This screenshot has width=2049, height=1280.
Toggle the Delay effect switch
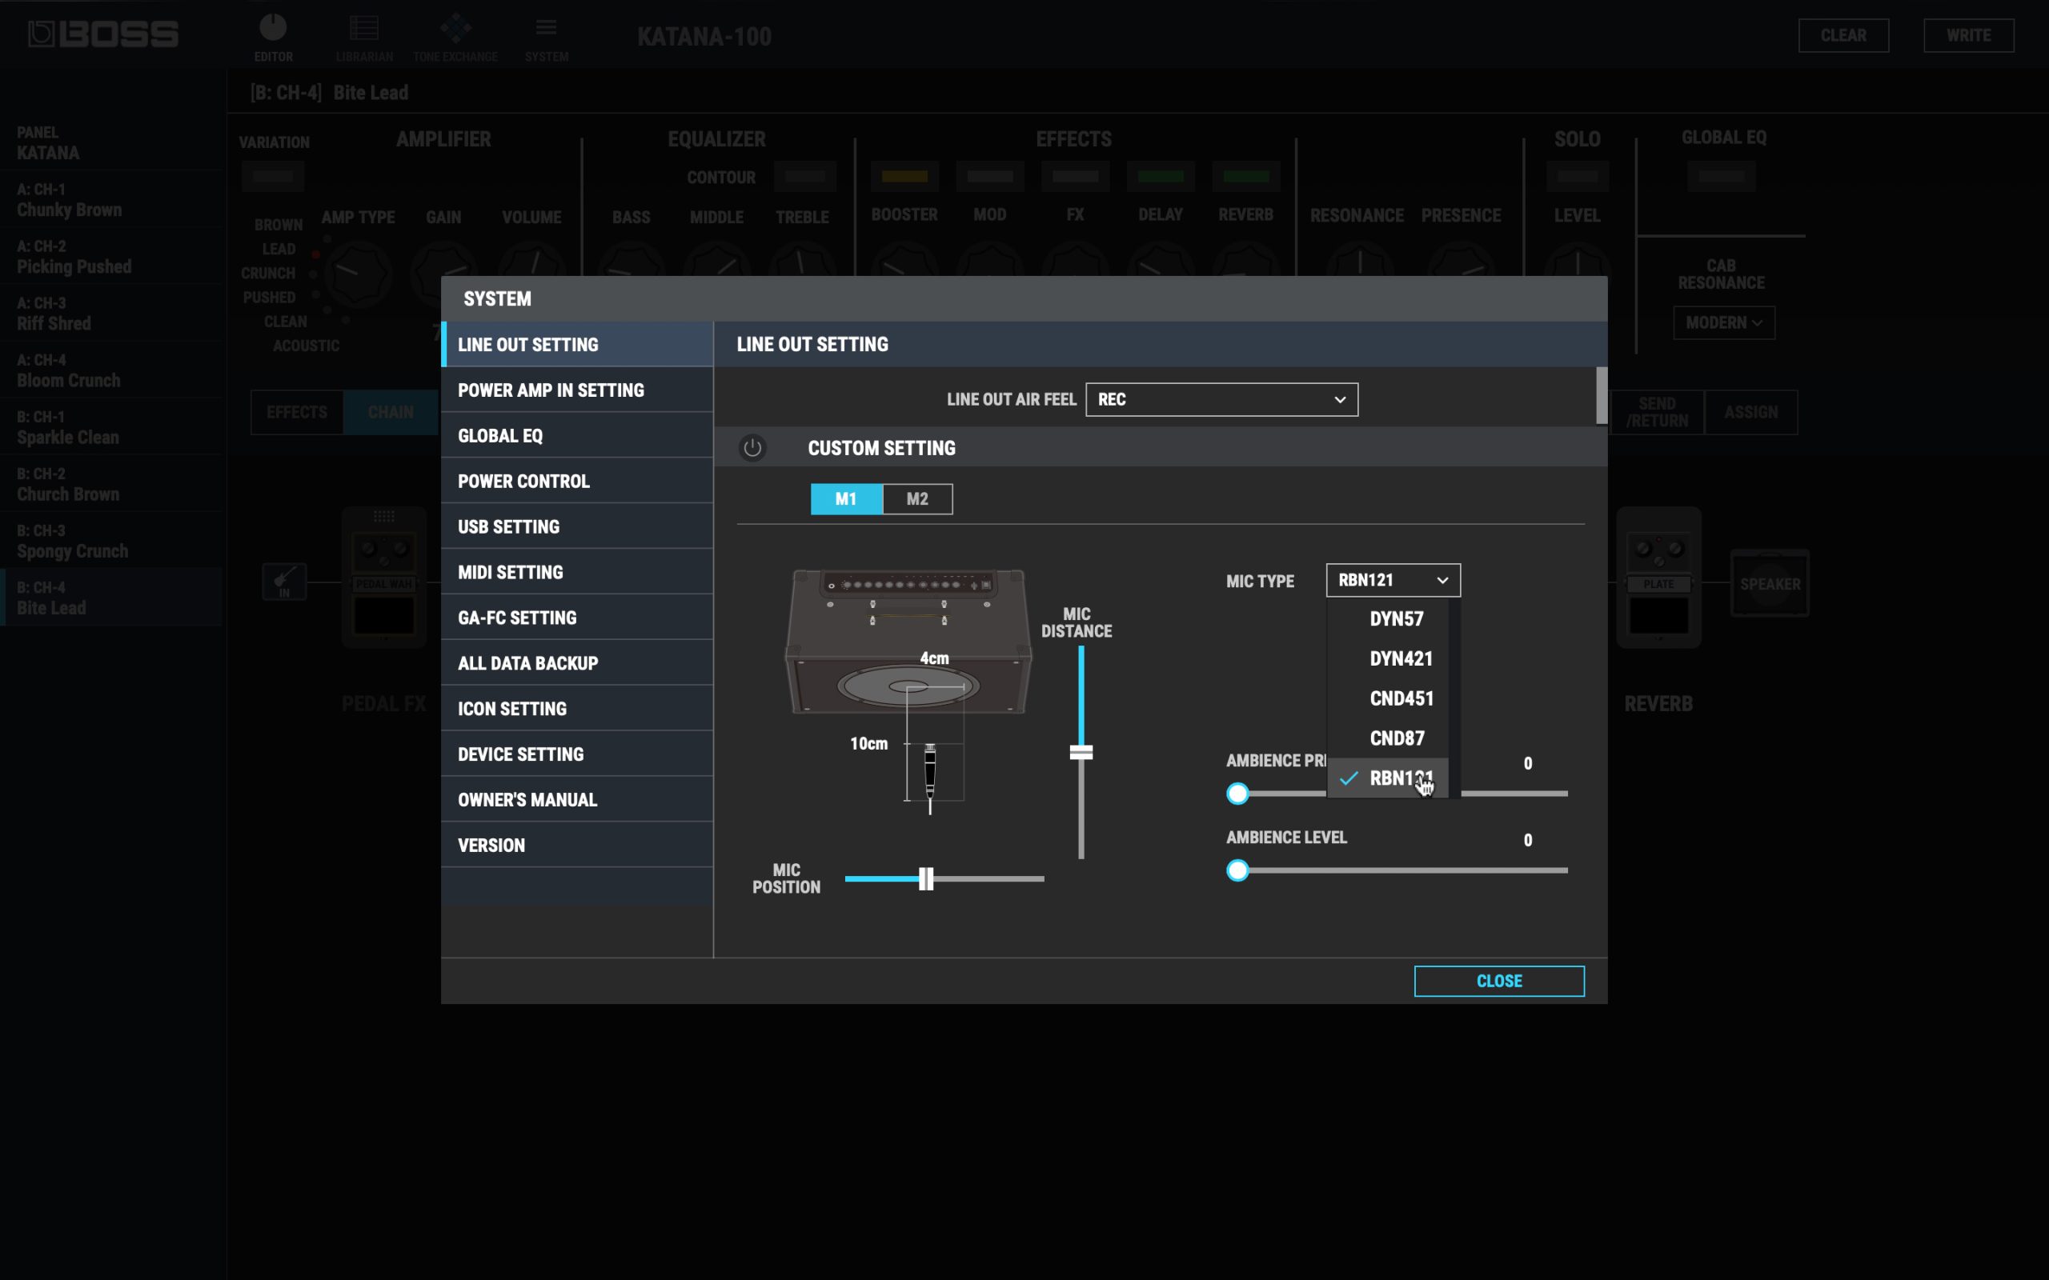click(1161, 176)
